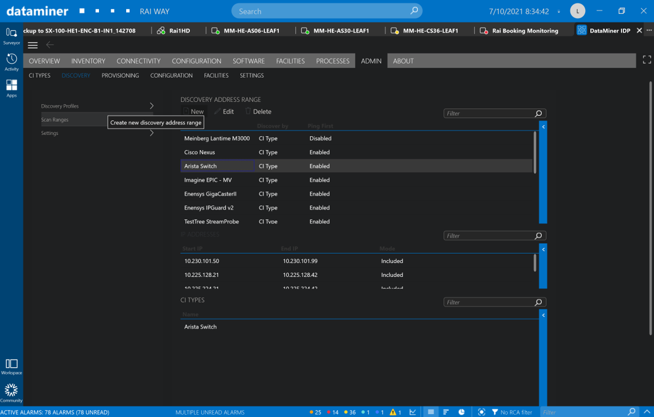
Task: Show the 14 red alarms in status bar
Action: tap(333, 412)
